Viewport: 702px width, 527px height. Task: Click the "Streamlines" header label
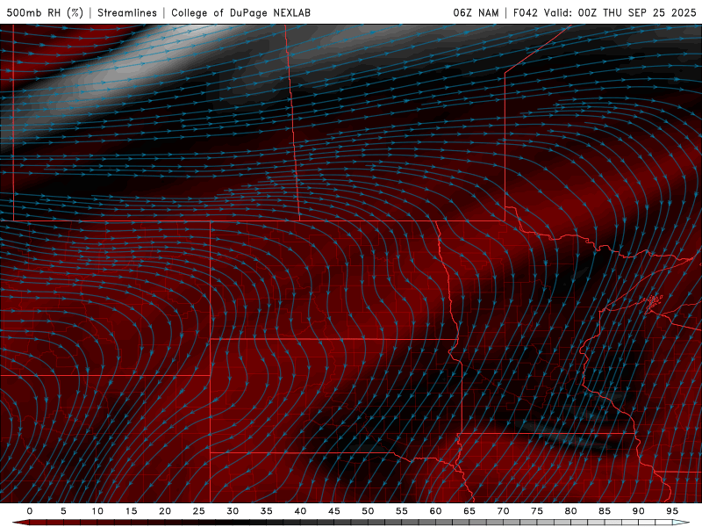(127, 12)
